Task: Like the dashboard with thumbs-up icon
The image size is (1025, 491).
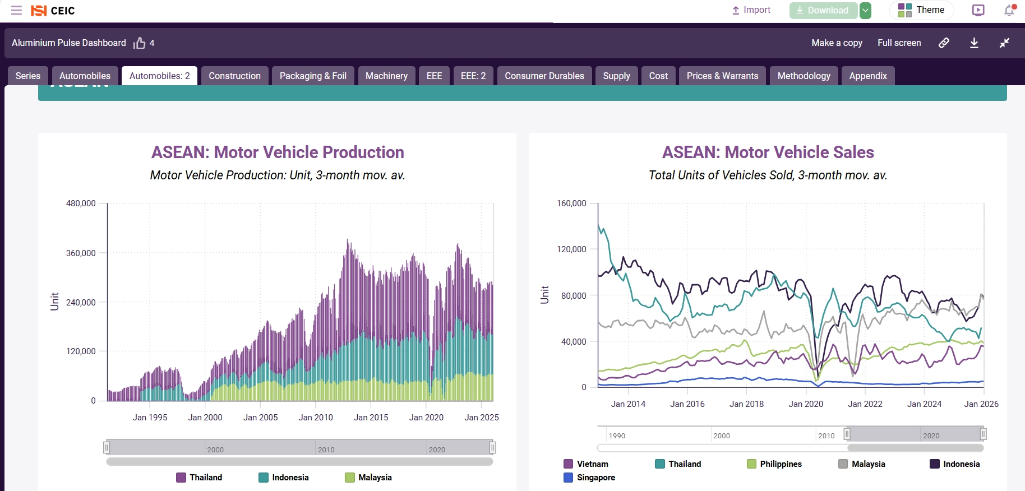Action: tap(140, 43)
